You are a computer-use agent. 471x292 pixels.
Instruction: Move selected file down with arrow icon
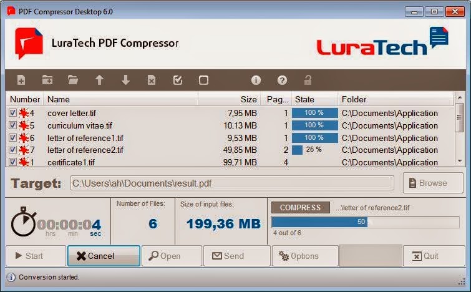click(x=125, y=80)
